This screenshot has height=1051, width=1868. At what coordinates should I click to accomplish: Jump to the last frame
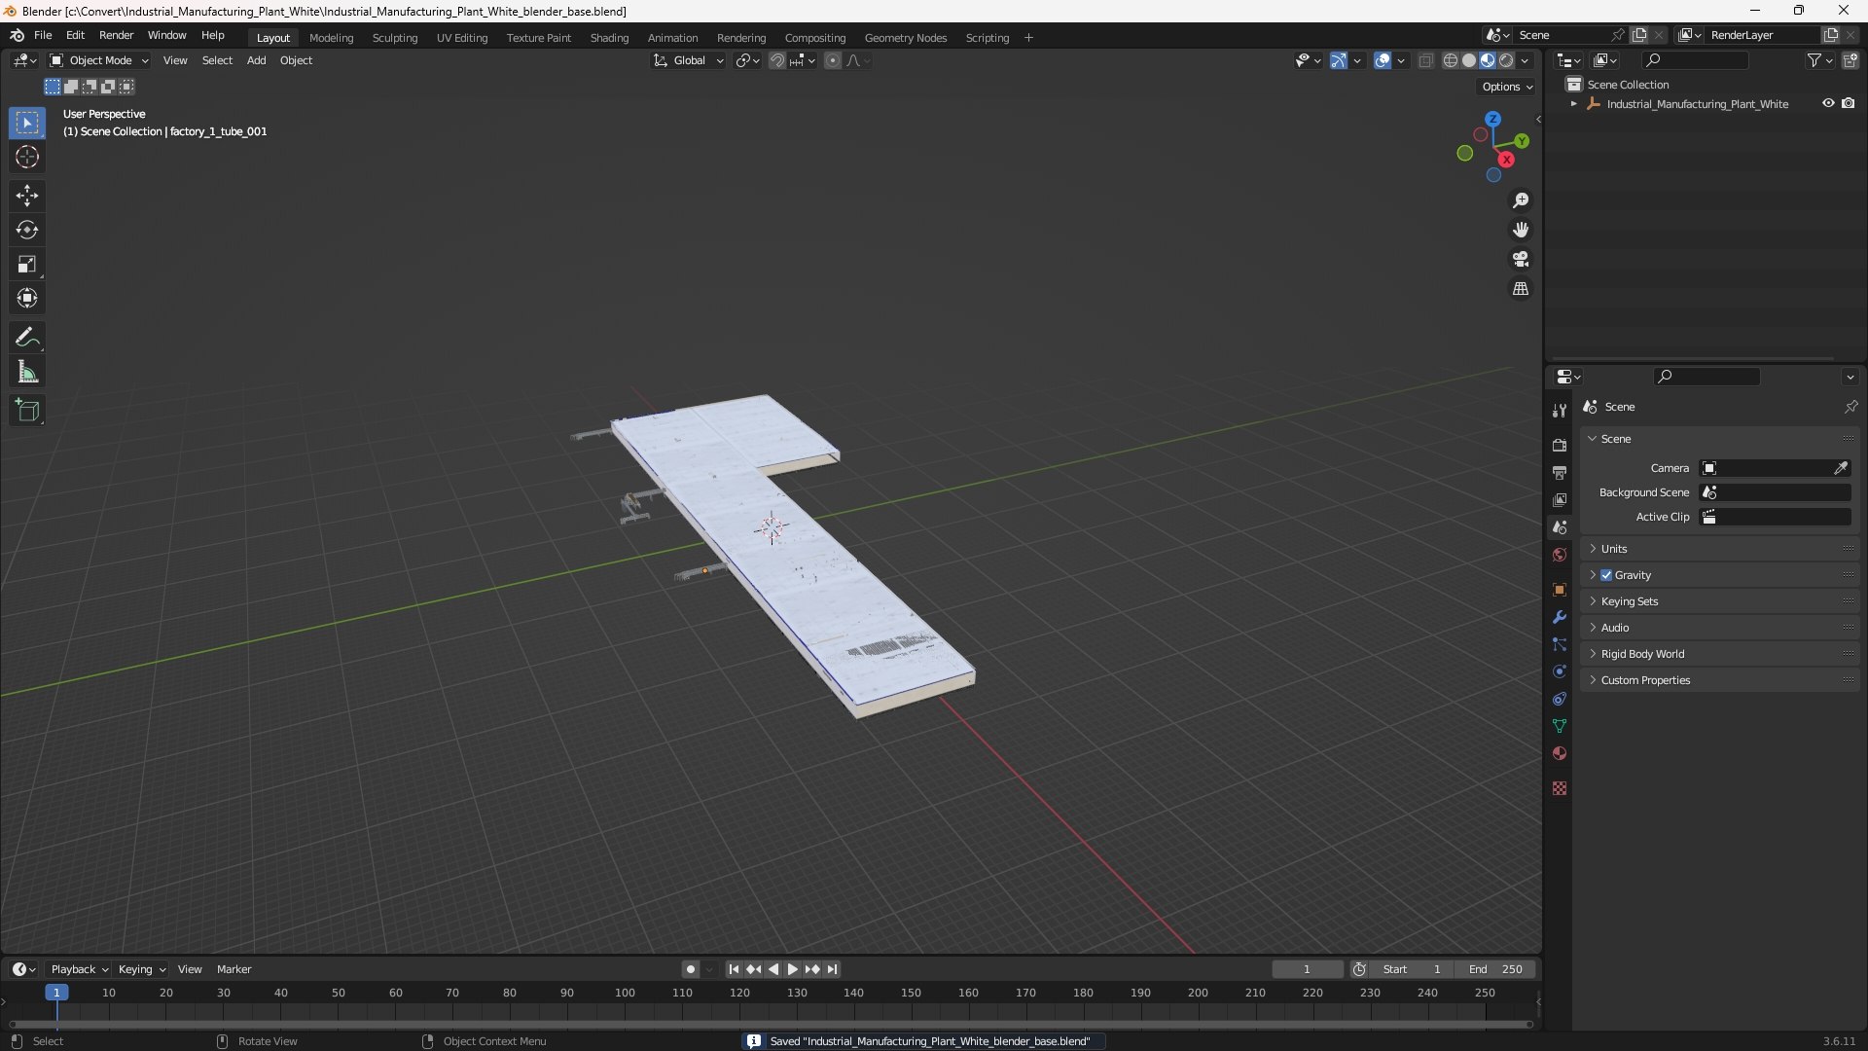pos(832,969)
